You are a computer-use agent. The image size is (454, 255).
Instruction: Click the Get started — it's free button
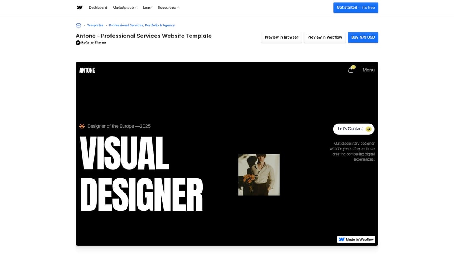pos(355,7)
